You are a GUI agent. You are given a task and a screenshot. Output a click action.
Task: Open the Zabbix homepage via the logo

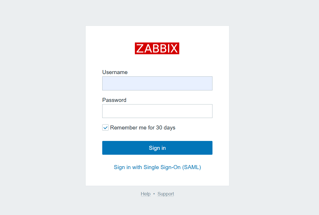(x=157, y=48)
